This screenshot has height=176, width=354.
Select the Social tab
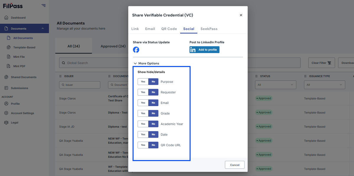pyautogui.click(x=189, y=29)
